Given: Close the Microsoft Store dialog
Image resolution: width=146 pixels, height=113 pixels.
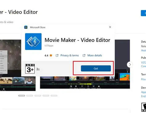Looking at the screenshot, I should click(x=110, y=27).
